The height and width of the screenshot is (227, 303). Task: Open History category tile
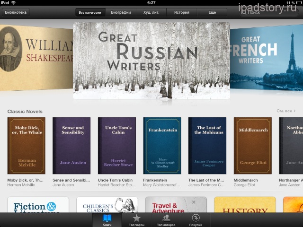click(245, 205)
